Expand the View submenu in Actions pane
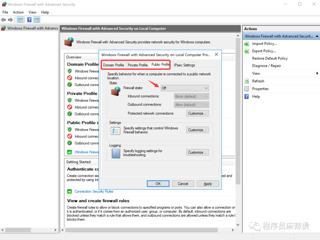 [281, 73]
